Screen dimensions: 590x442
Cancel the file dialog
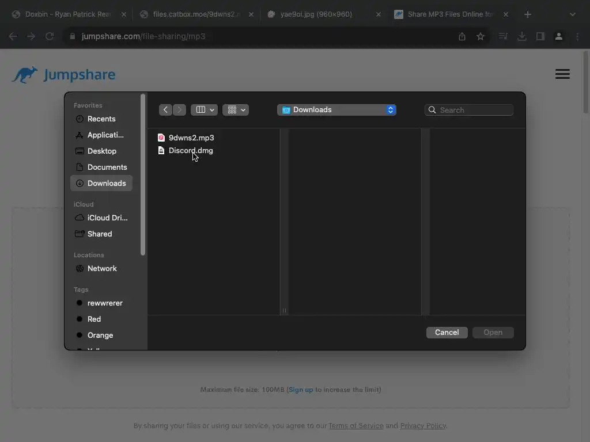[447, 332]
